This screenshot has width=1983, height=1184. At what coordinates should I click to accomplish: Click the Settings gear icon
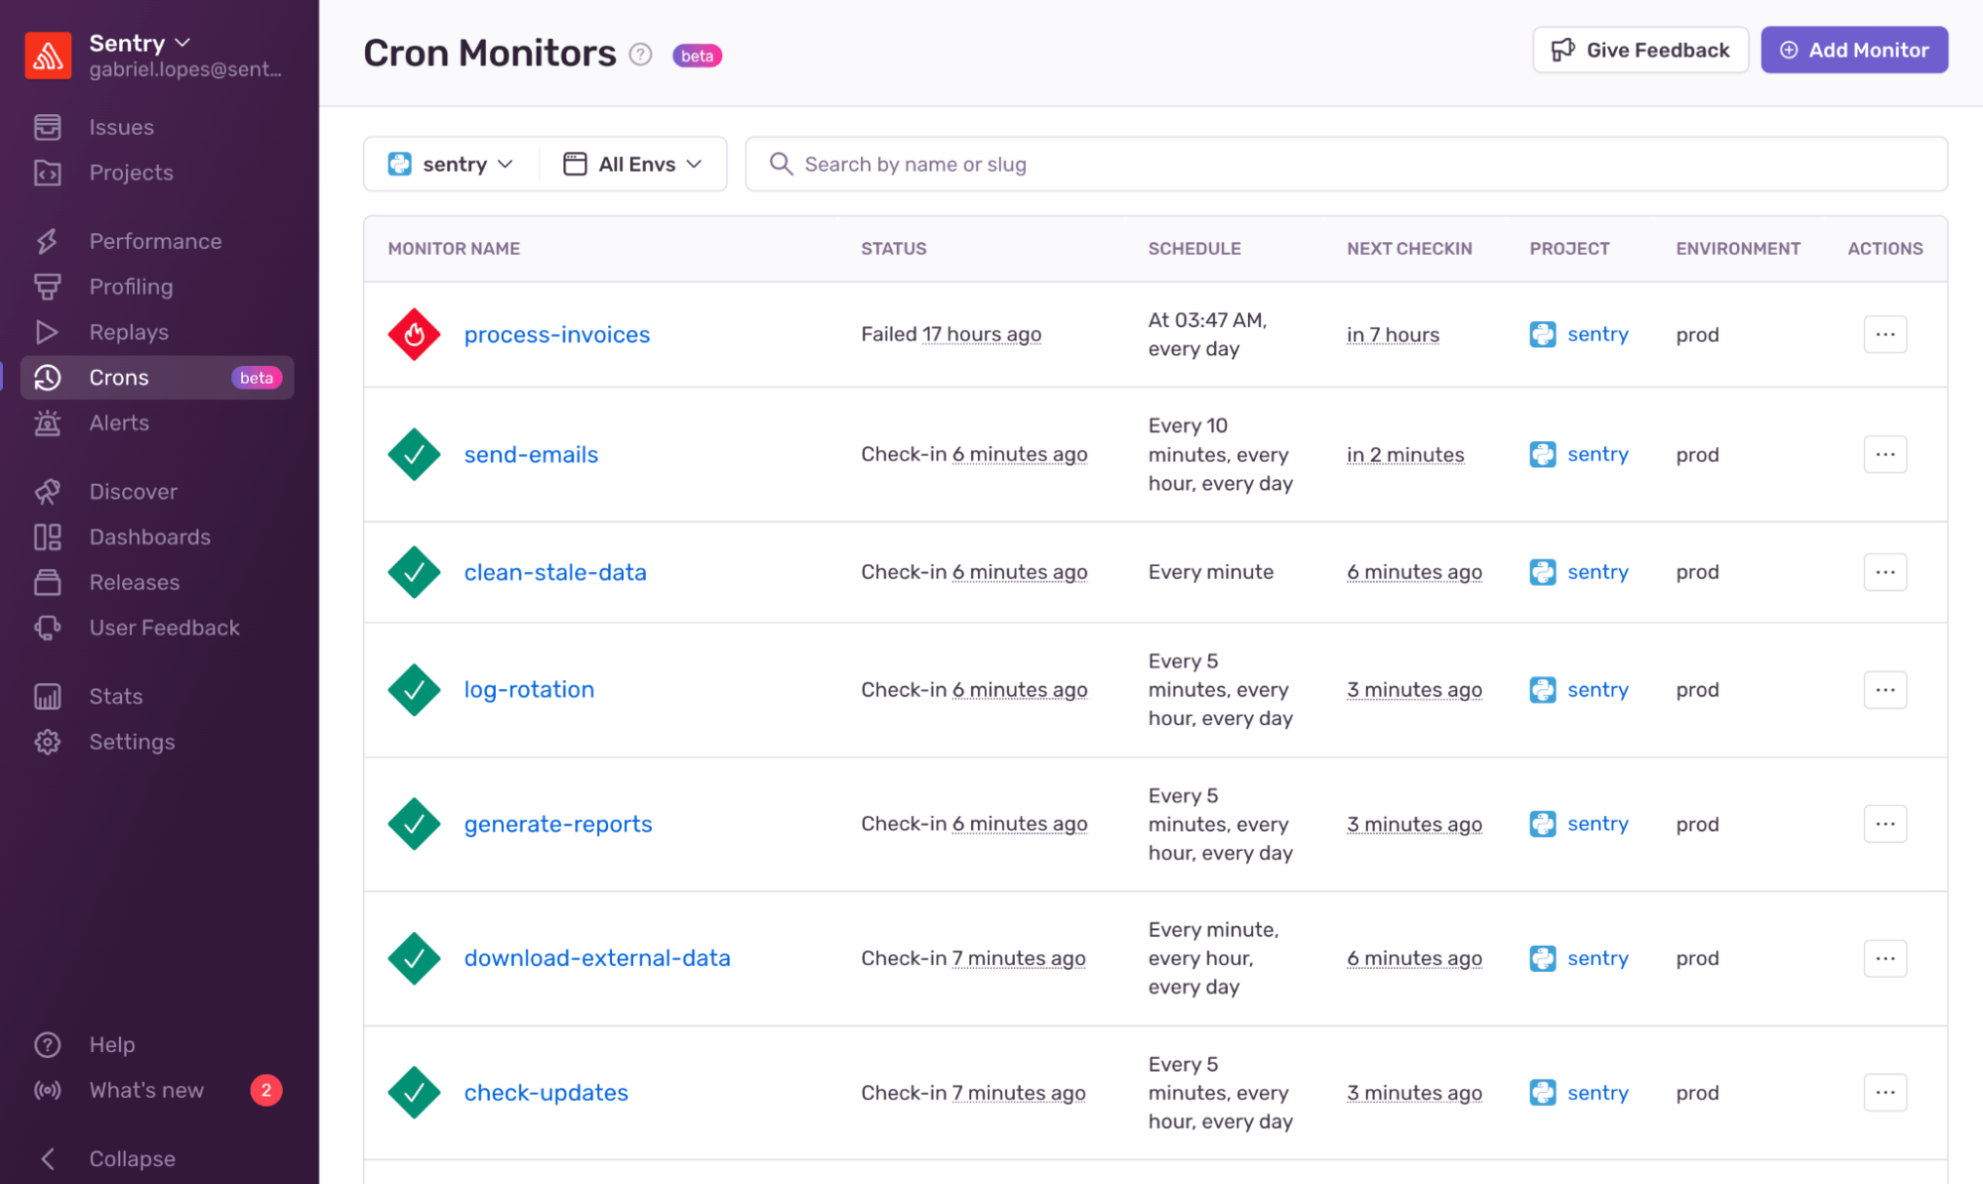pyautogui.click(x=47, y=741)
